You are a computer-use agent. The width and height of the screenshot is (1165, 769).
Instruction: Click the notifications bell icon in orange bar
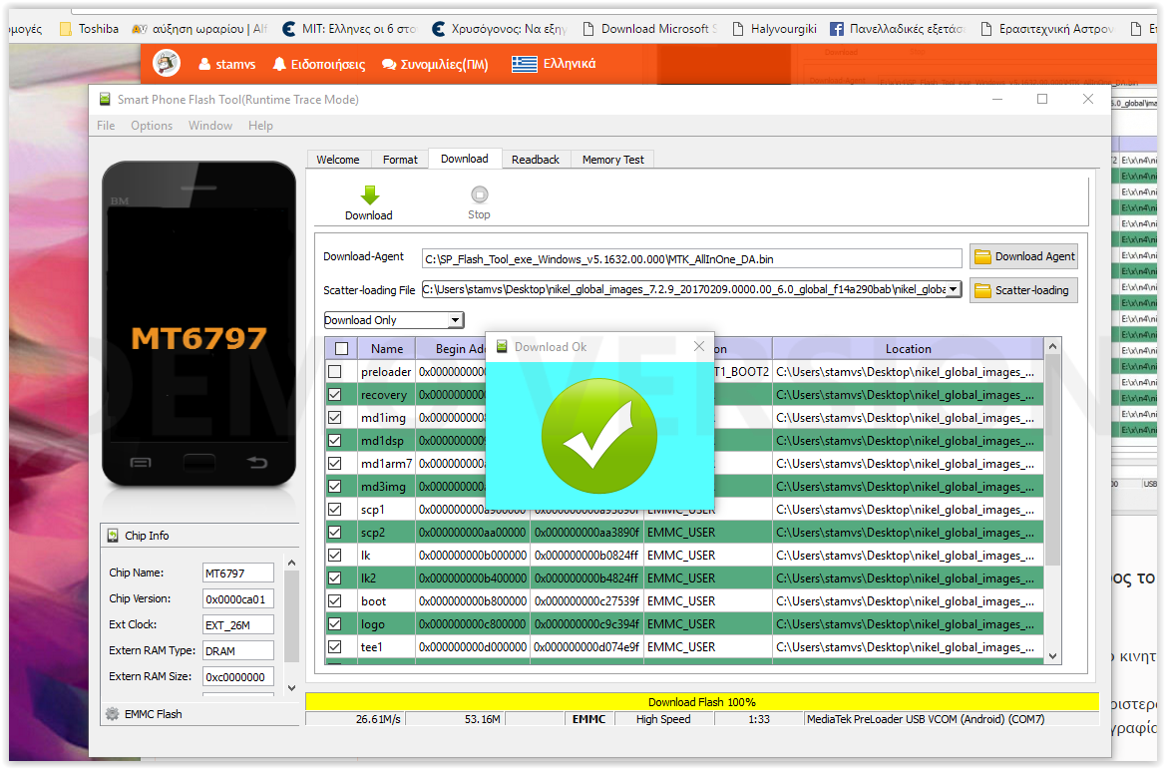[x=278, y=64]
